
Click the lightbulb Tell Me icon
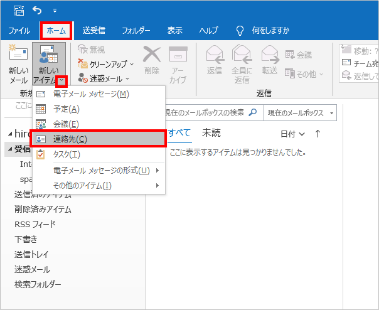click(x=240, y=31)
